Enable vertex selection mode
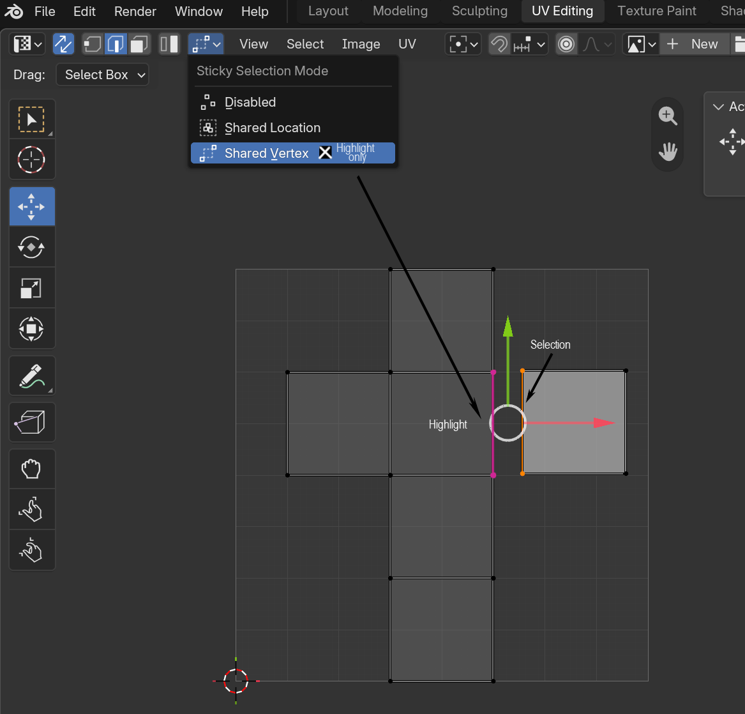Screen dimensions: 745x714 pyautogui.click(x=93, y=44)
